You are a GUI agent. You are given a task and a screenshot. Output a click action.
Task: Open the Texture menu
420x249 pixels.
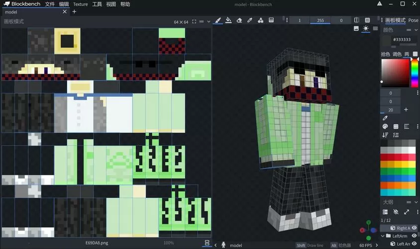coord(80,4)
